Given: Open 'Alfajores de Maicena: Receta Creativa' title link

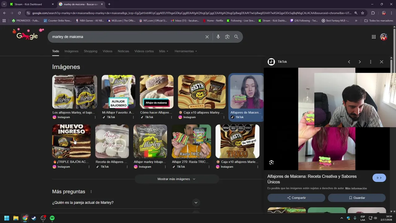Looking at the screenshot, I should click(312, 179).
